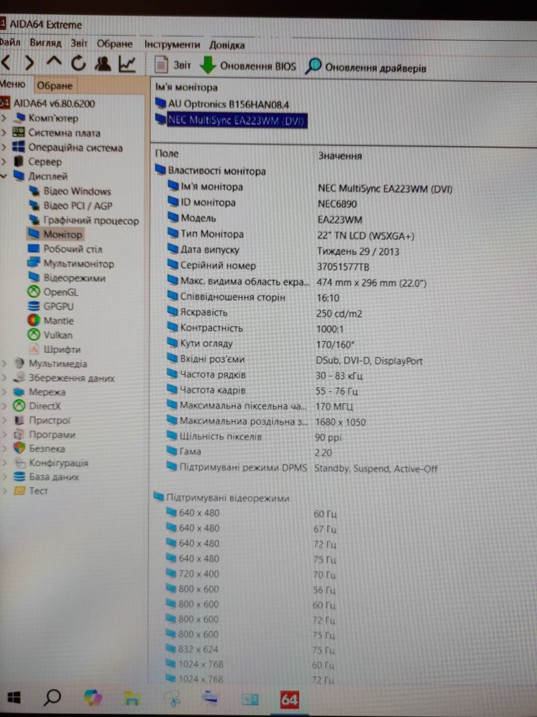Expand the Сервер tree node
The image size is (537, 717).
pos(4,162)
